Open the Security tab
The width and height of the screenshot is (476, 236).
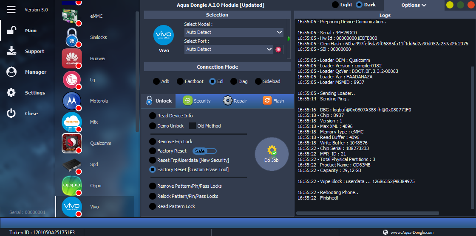(x=197, y=101)
